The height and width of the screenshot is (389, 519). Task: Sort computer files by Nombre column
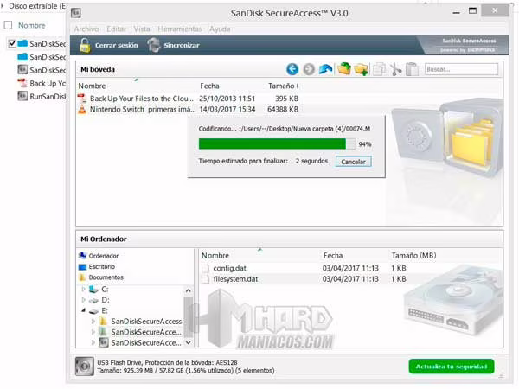coord(215,256)
